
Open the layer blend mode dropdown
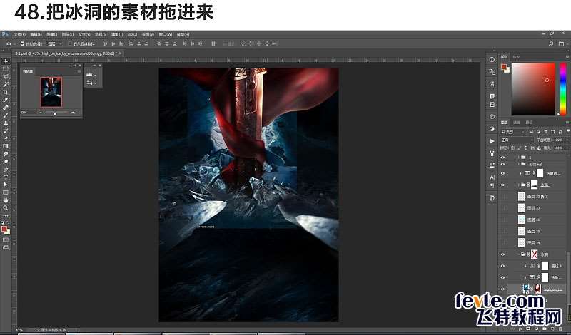tap(516, 140)
